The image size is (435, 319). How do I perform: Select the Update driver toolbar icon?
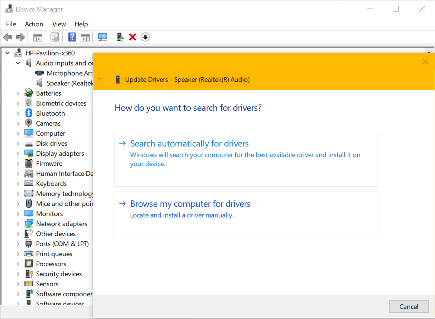[x=120, y=37]
